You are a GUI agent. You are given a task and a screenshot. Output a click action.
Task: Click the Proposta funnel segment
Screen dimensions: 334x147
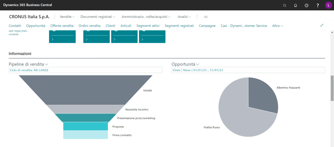click(x=85, y=126)
